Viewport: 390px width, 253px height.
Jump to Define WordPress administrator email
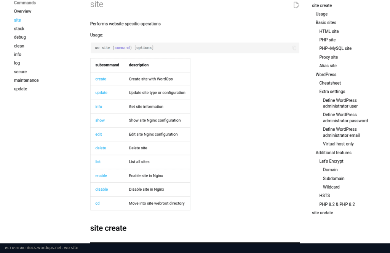point(341,132)
